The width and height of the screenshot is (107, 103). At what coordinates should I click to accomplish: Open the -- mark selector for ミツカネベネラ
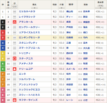point(14,12)
